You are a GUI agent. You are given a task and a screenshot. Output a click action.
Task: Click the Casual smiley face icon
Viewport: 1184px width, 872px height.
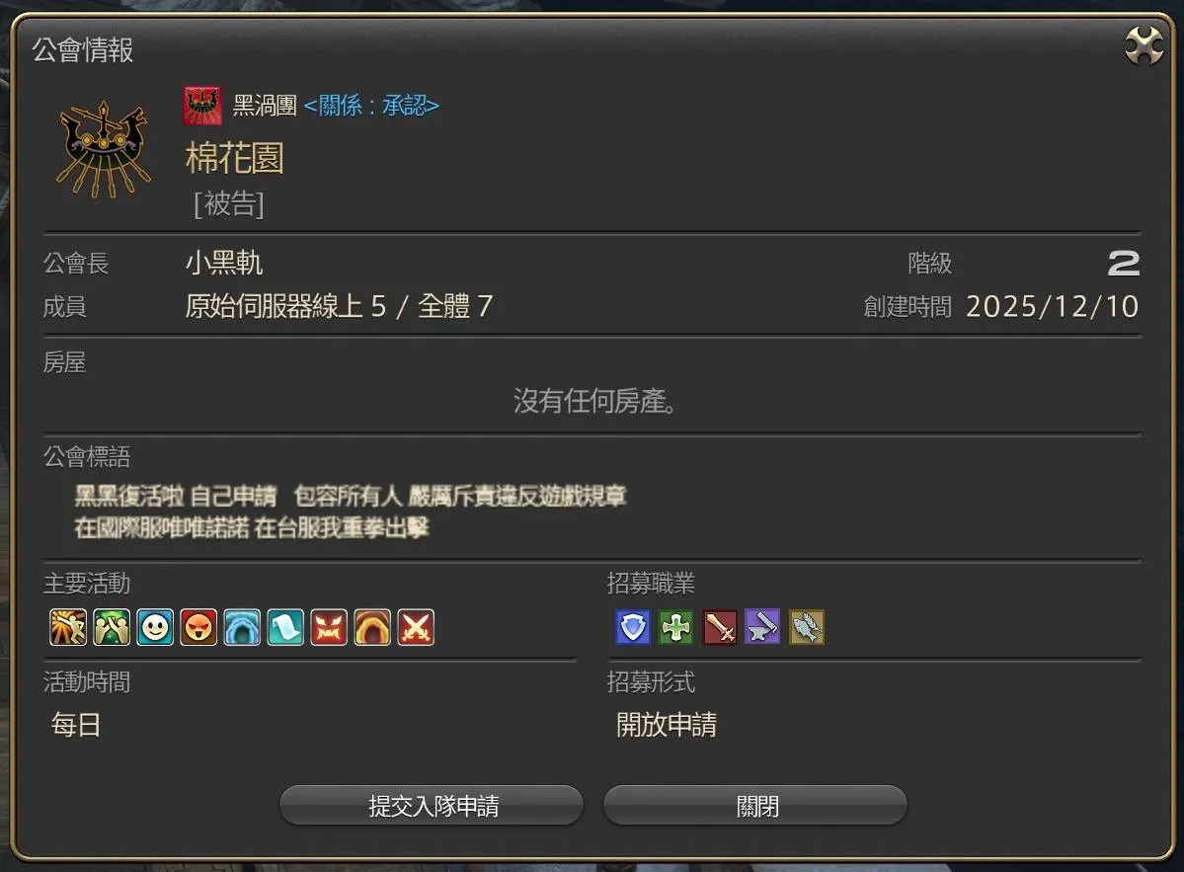click(x=156, y=627)
